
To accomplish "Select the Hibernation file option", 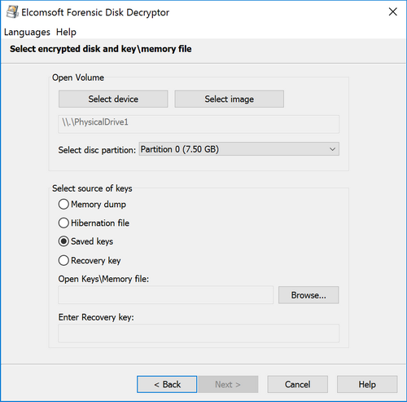I will (63, 223).
